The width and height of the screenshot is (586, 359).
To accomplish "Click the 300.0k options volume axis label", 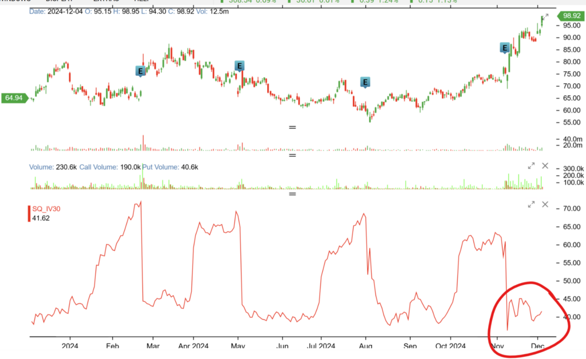I will click(x=573, y=168).
